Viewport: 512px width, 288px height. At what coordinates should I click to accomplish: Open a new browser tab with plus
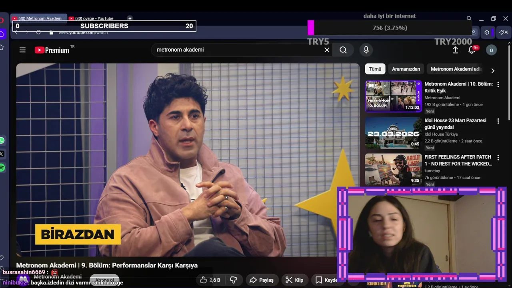click(130, 18)
